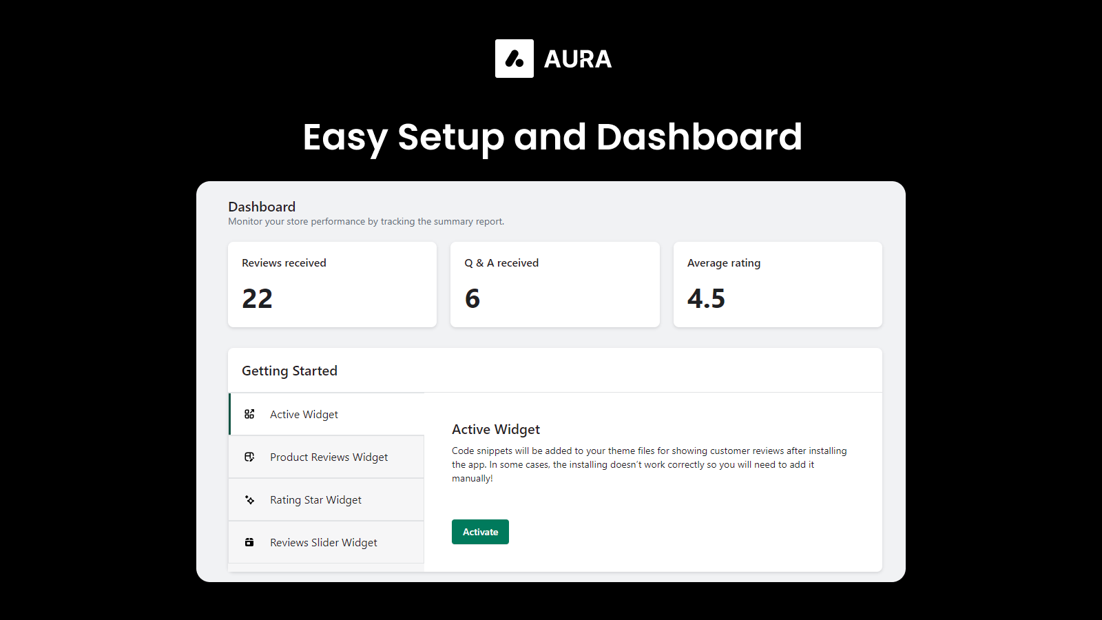Click the Rating Star Widget sparkle icon
Image resolution: width=1102 pixels, height=620 pixels.
(249, 499)
